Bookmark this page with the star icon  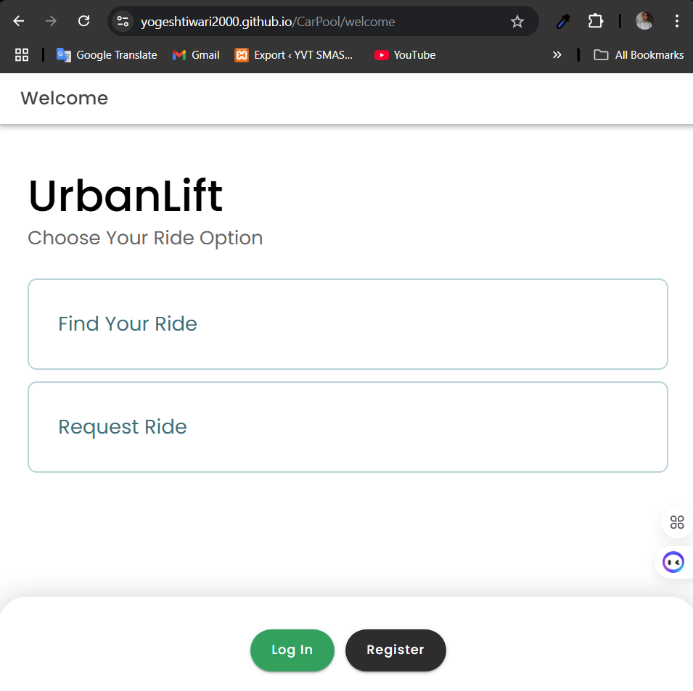point(517,22)
